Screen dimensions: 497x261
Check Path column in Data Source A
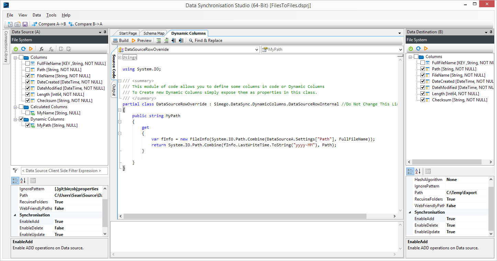coord(28,70)
